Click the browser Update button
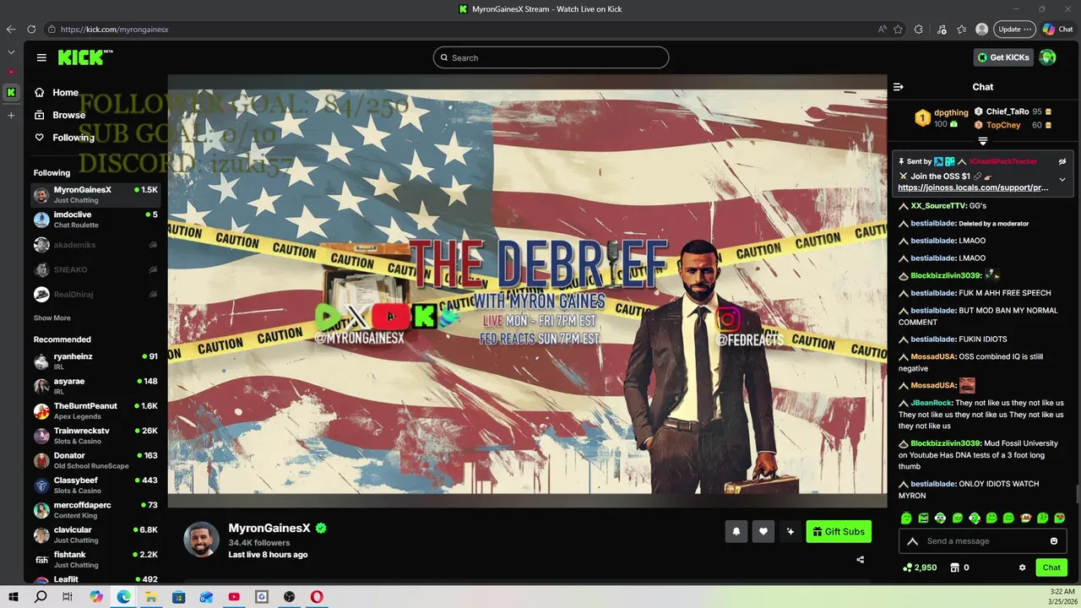This screenshot has height=608, width=1081. (x=1014, y=29)
